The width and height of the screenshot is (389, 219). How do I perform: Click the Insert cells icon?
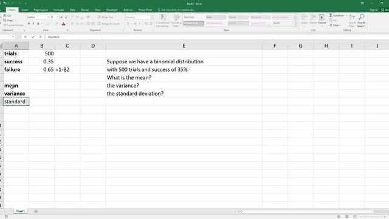[x=304, y=18]
